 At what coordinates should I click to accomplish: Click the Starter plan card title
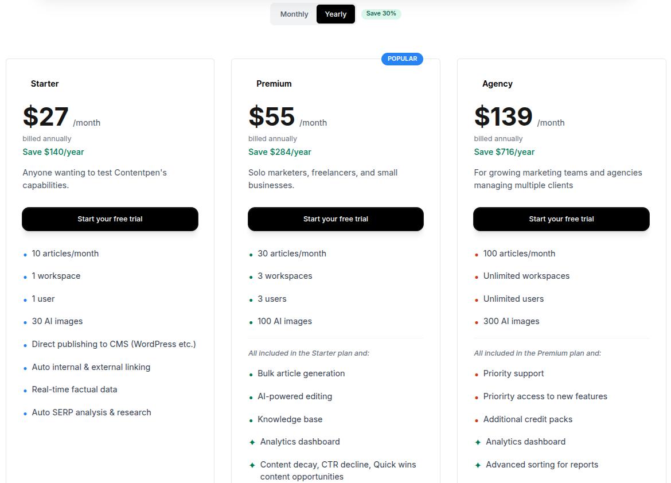(x=45, y=84)
